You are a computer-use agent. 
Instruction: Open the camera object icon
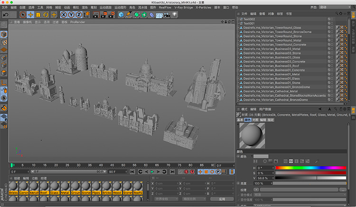[x=168, y=15]
